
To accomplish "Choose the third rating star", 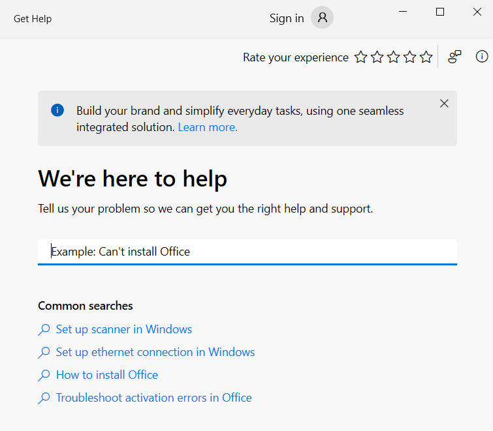I will click(393, 57).
